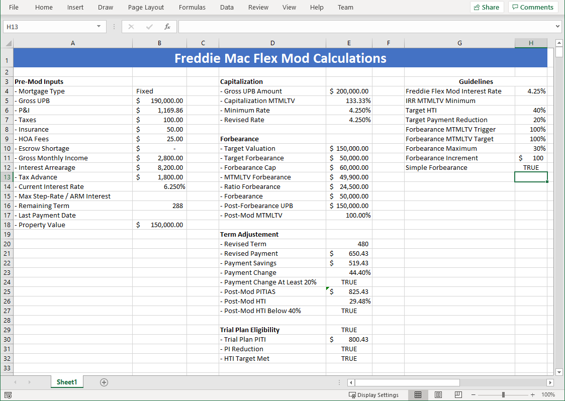Click Freddie Flex Mod Interest Rate 4.25%
565x401 pixels.
531,91
